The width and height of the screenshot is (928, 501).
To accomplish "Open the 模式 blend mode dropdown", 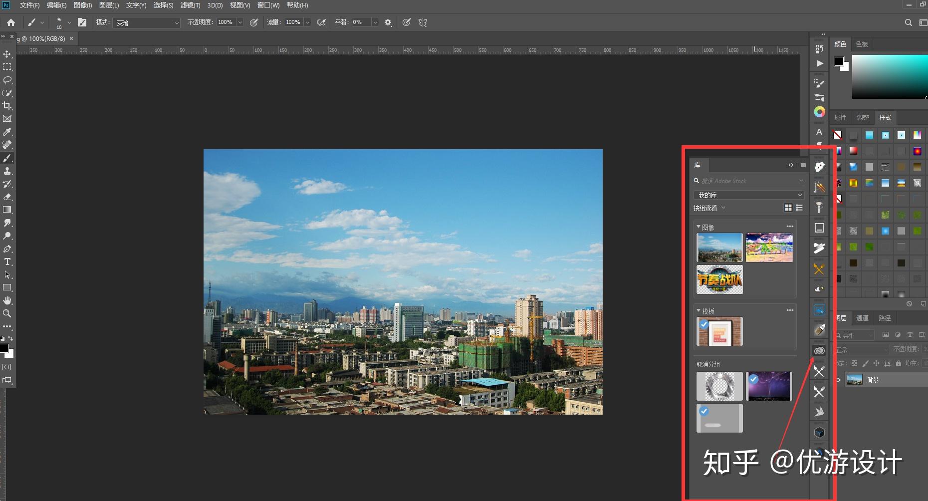I will click(146, 22).
